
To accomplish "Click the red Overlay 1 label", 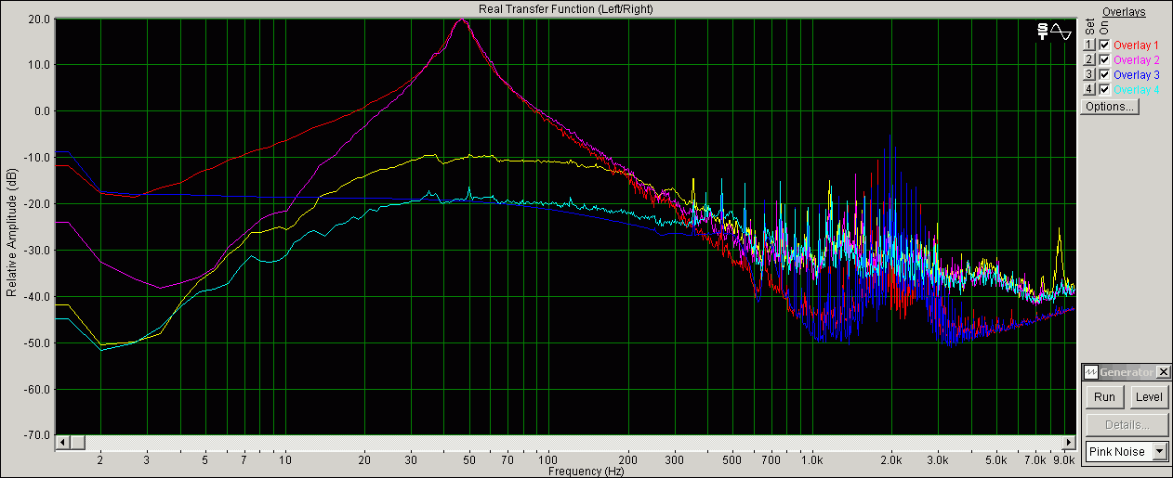I will [x=1136, y=45].
